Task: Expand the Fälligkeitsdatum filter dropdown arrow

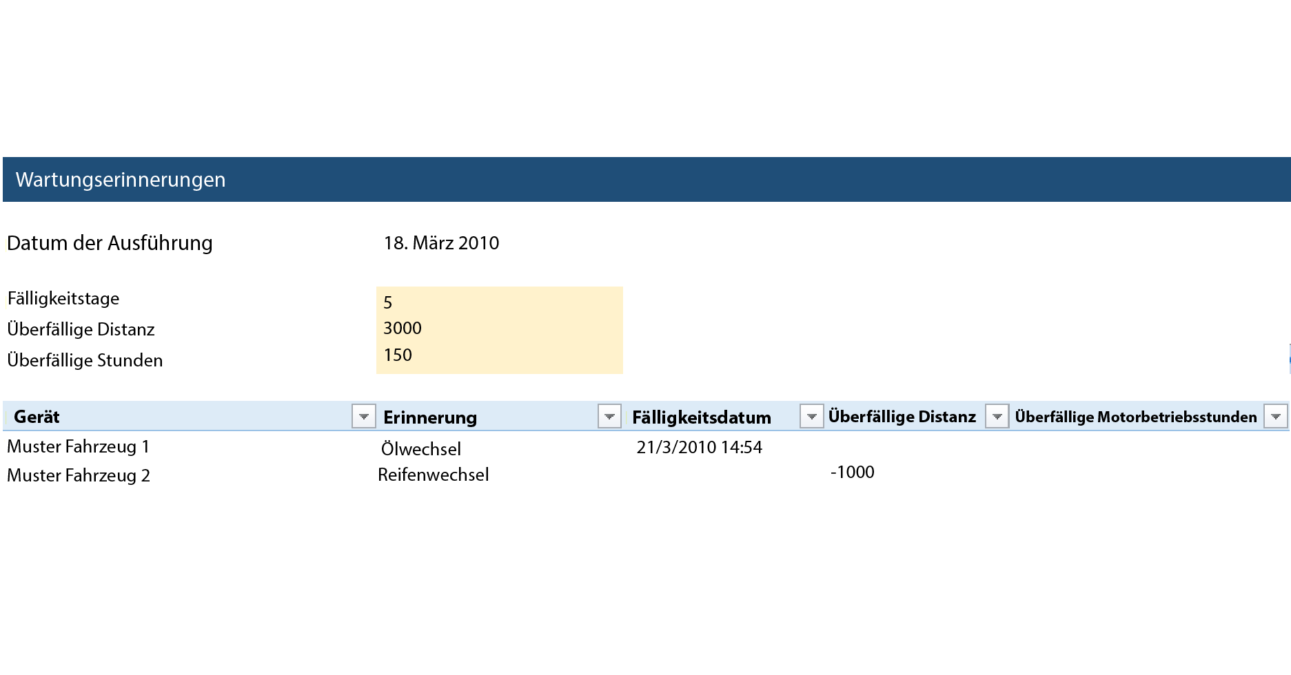Action: [812, 416]
